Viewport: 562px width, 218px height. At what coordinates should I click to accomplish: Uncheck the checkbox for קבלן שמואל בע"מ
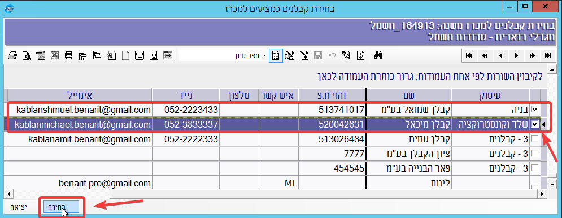(x=535, y=109)
